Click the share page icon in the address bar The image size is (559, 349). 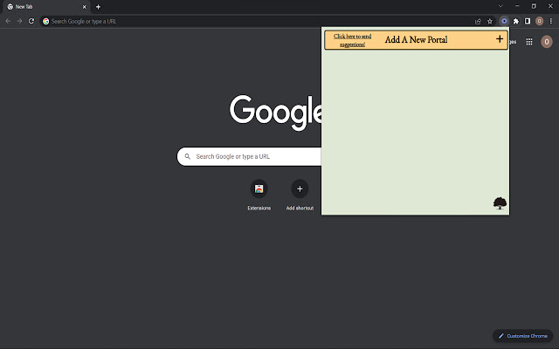pyautogui.click(x=478, y=21)
